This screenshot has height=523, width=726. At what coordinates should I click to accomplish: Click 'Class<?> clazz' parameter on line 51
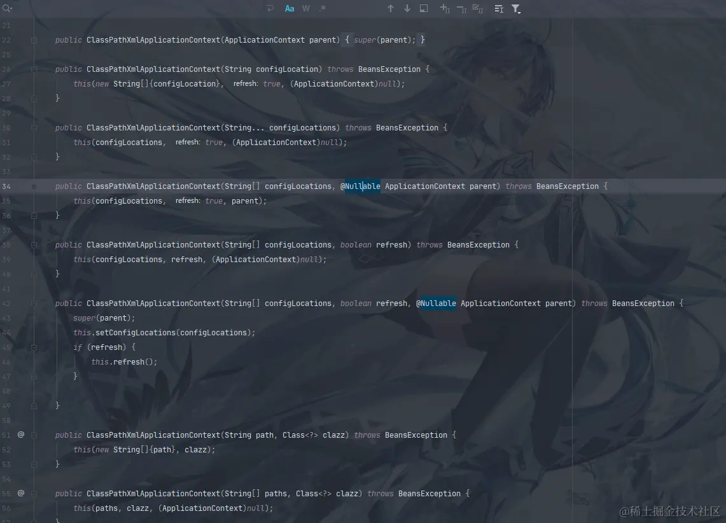pyautogui.click(x=314, y=435)
